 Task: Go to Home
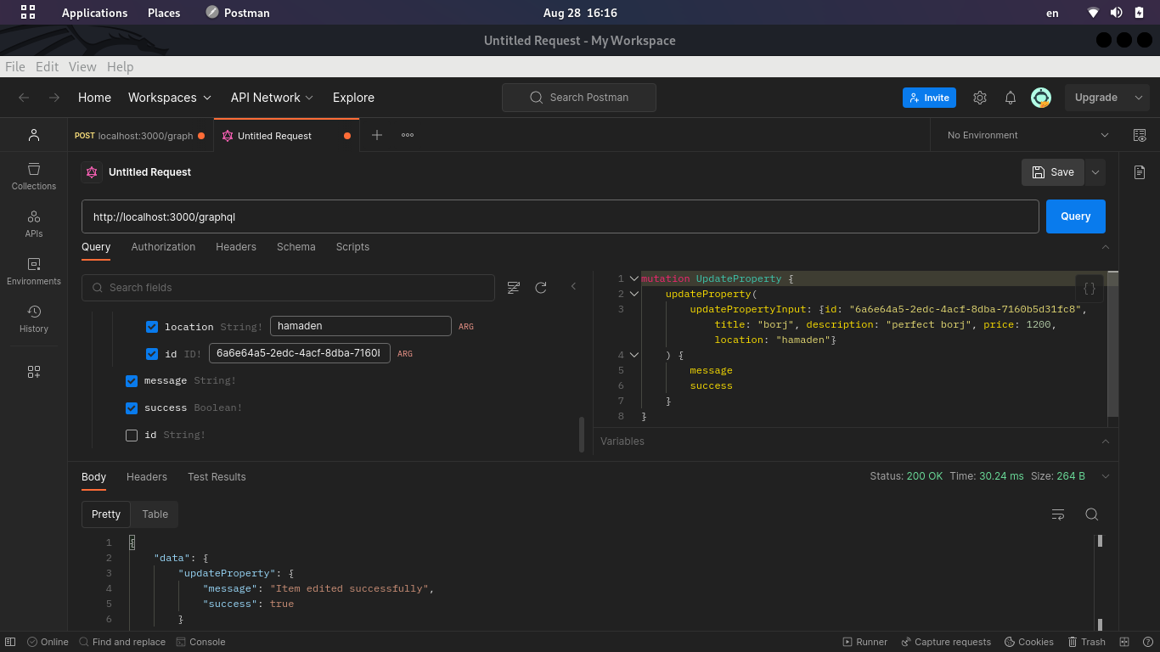pos(94,98)
